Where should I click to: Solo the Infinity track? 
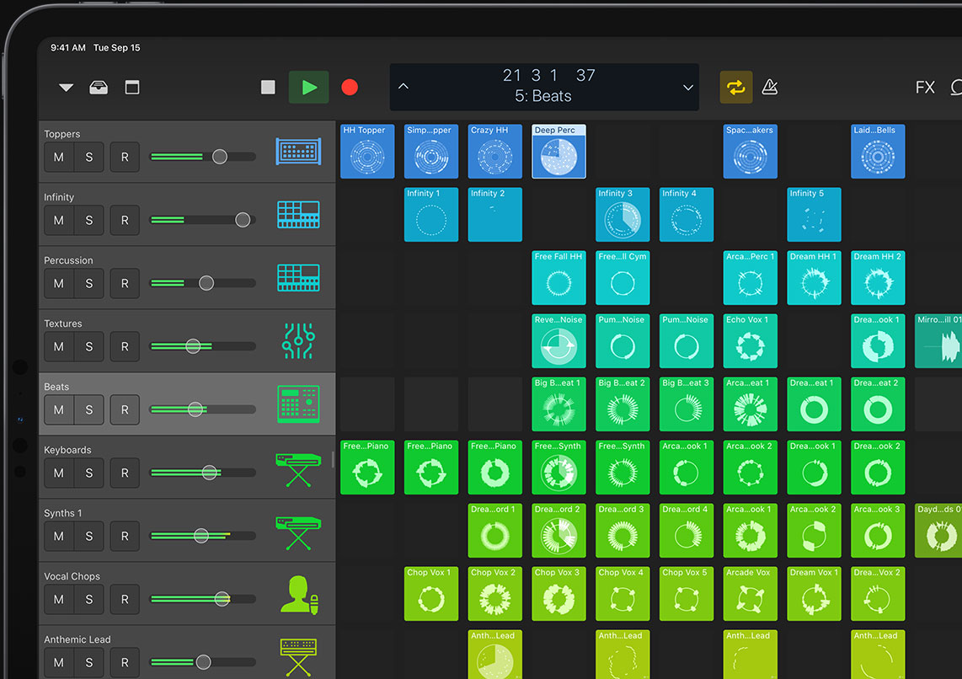[x=89, y=220]
